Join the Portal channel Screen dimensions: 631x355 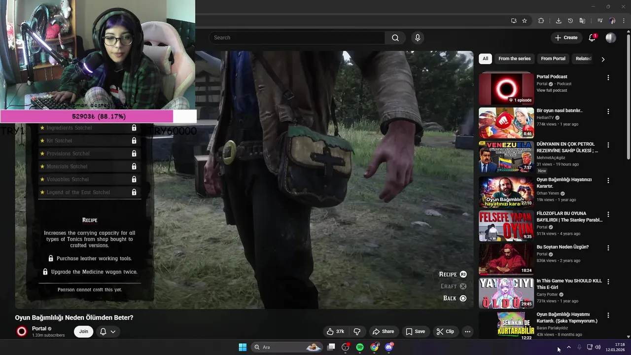click(83, 331)
